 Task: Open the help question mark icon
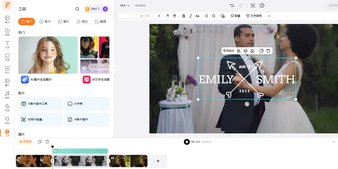(x=262, y=5)
